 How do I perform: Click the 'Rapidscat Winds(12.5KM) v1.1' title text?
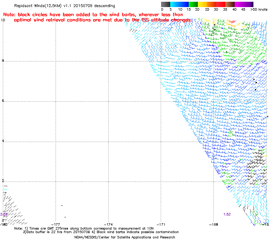(x=42, y=6)
